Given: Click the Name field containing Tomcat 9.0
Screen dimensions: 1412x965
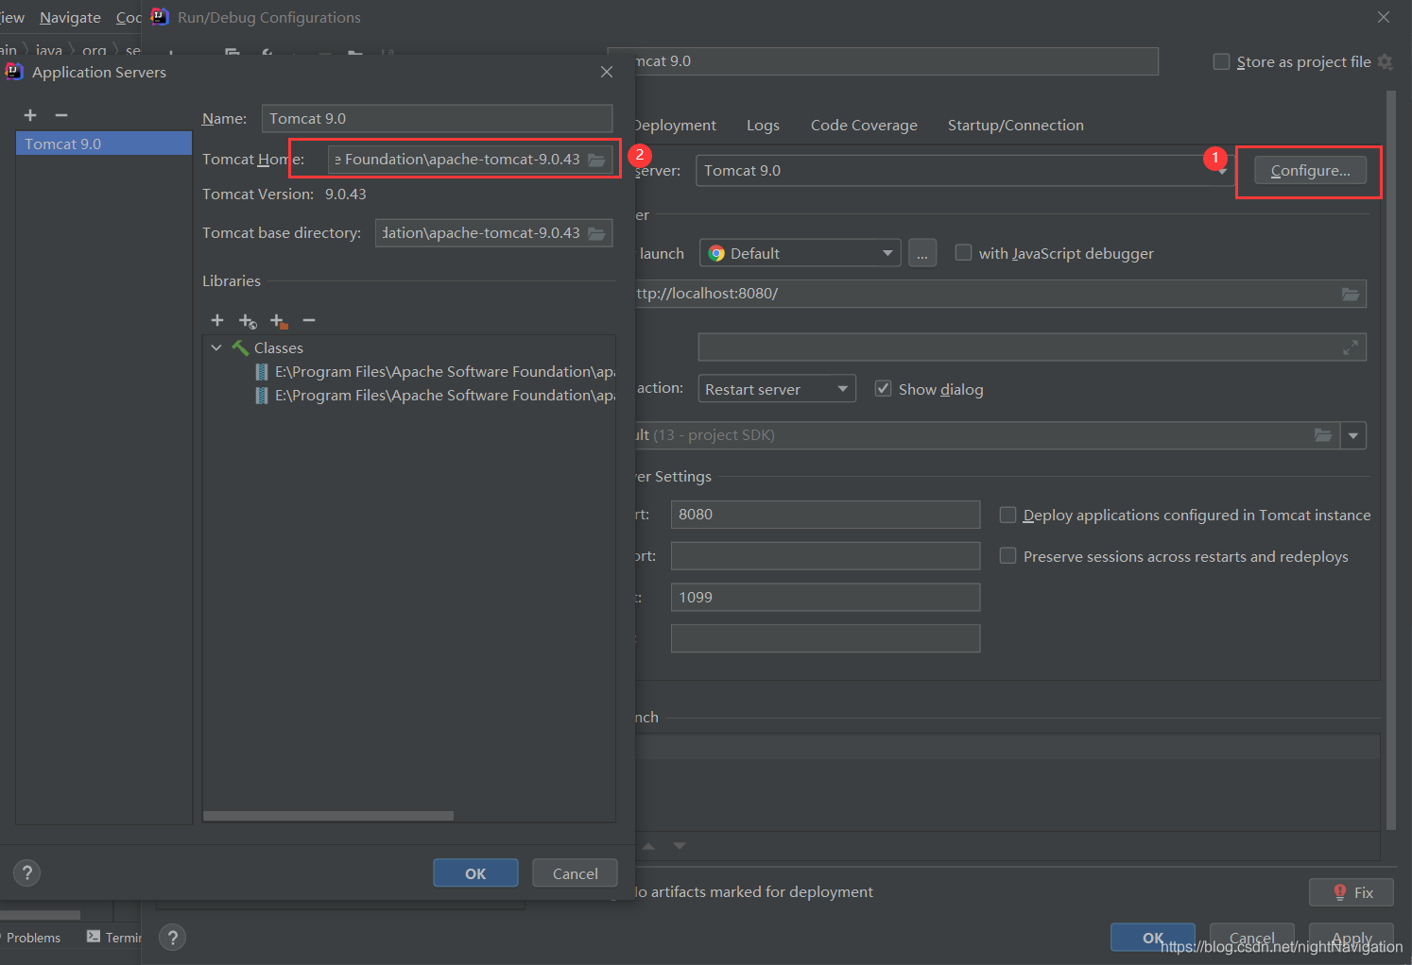Looking at the screenshot, I should click(437, 119).
